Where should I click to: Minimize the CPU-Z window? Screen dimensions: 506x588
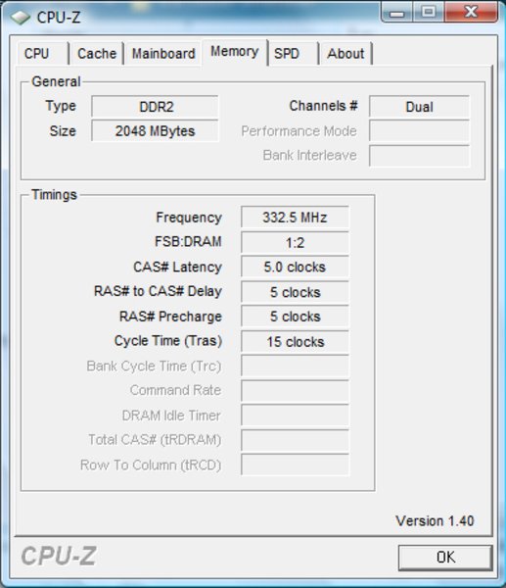click(397, 12)
